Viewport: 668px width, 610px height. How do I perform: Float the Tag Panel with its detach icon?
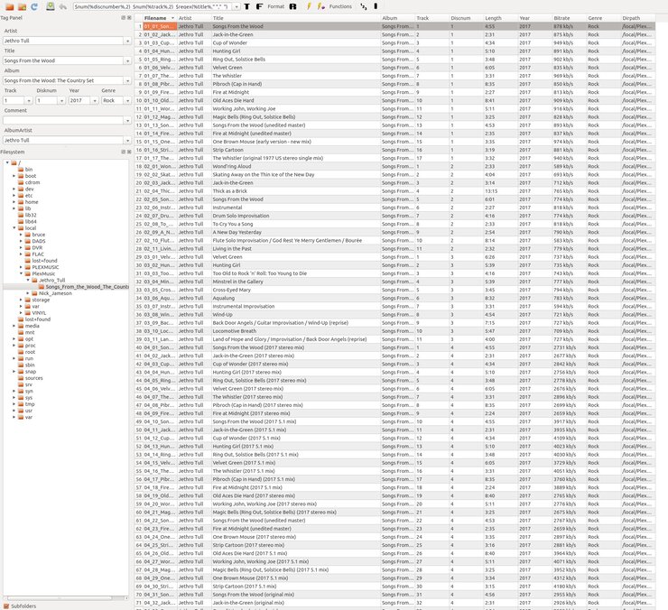click(123, 17)
